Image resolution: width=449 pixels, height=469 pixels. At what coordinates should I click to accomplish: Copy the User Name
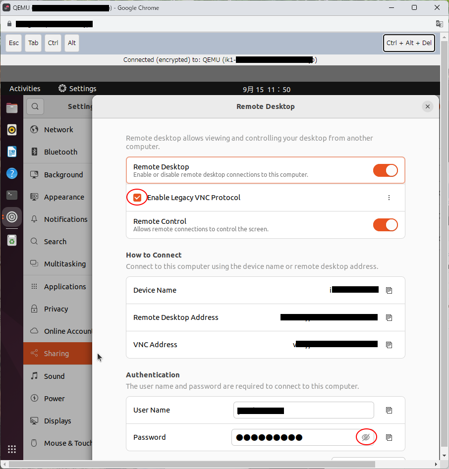pos(389,411)
